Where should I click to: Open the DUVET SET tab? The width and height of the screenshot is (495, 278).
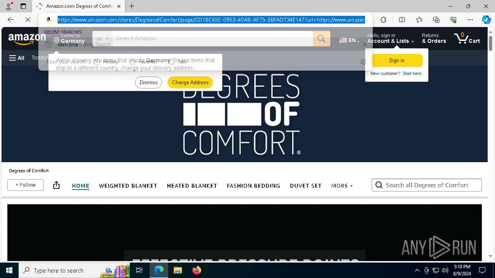point(306,186)
